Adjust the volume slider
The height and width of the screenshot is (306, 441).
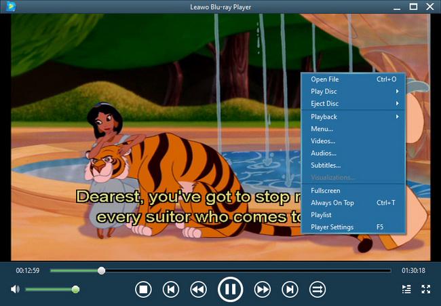point(52,290)
